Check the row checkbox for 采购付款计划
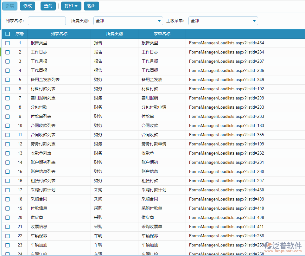The height and width of the screenshot is (256, 305). [7, 190]
